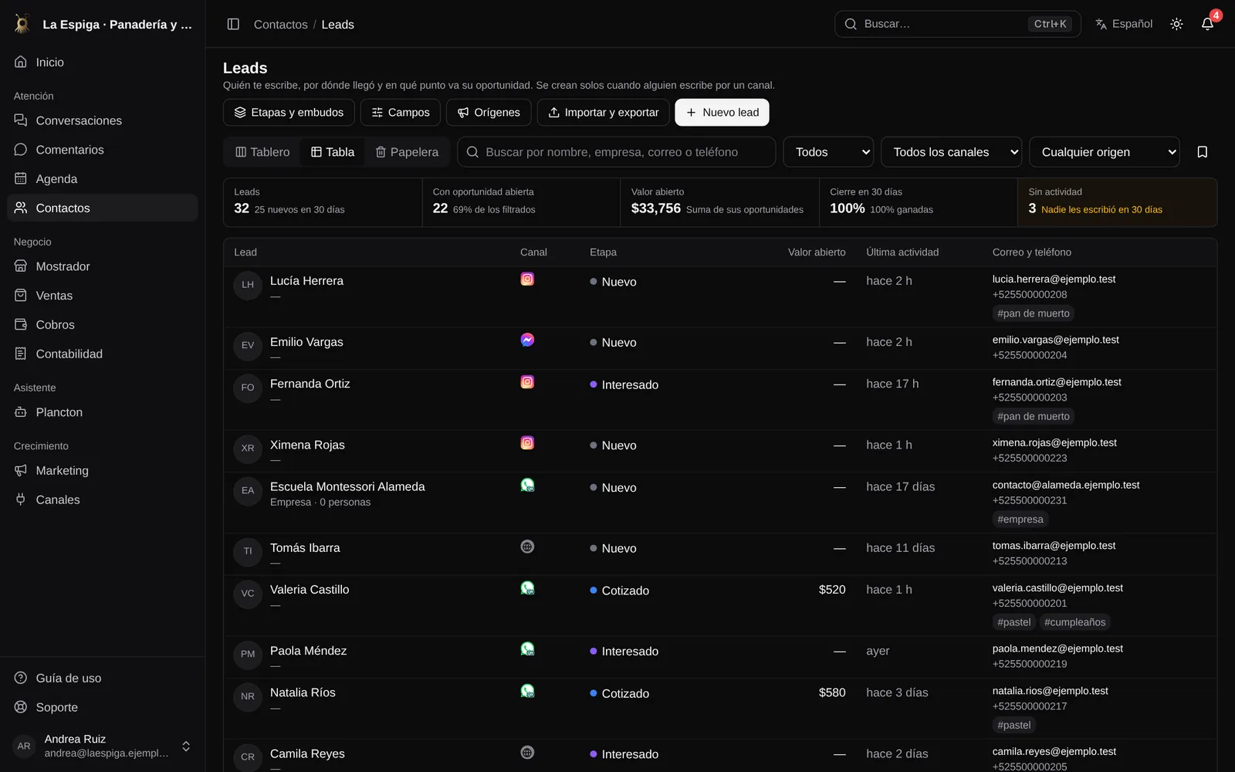Open Agenda from the sidebar
The height and width of the screenshot is (772, 1235).
(103, 179)
